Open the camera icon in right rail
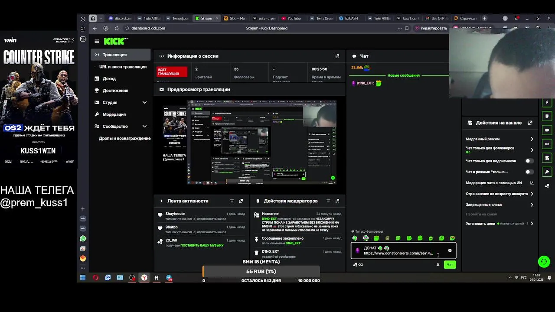This screenshot has width=555, height=312. point(547,158)
